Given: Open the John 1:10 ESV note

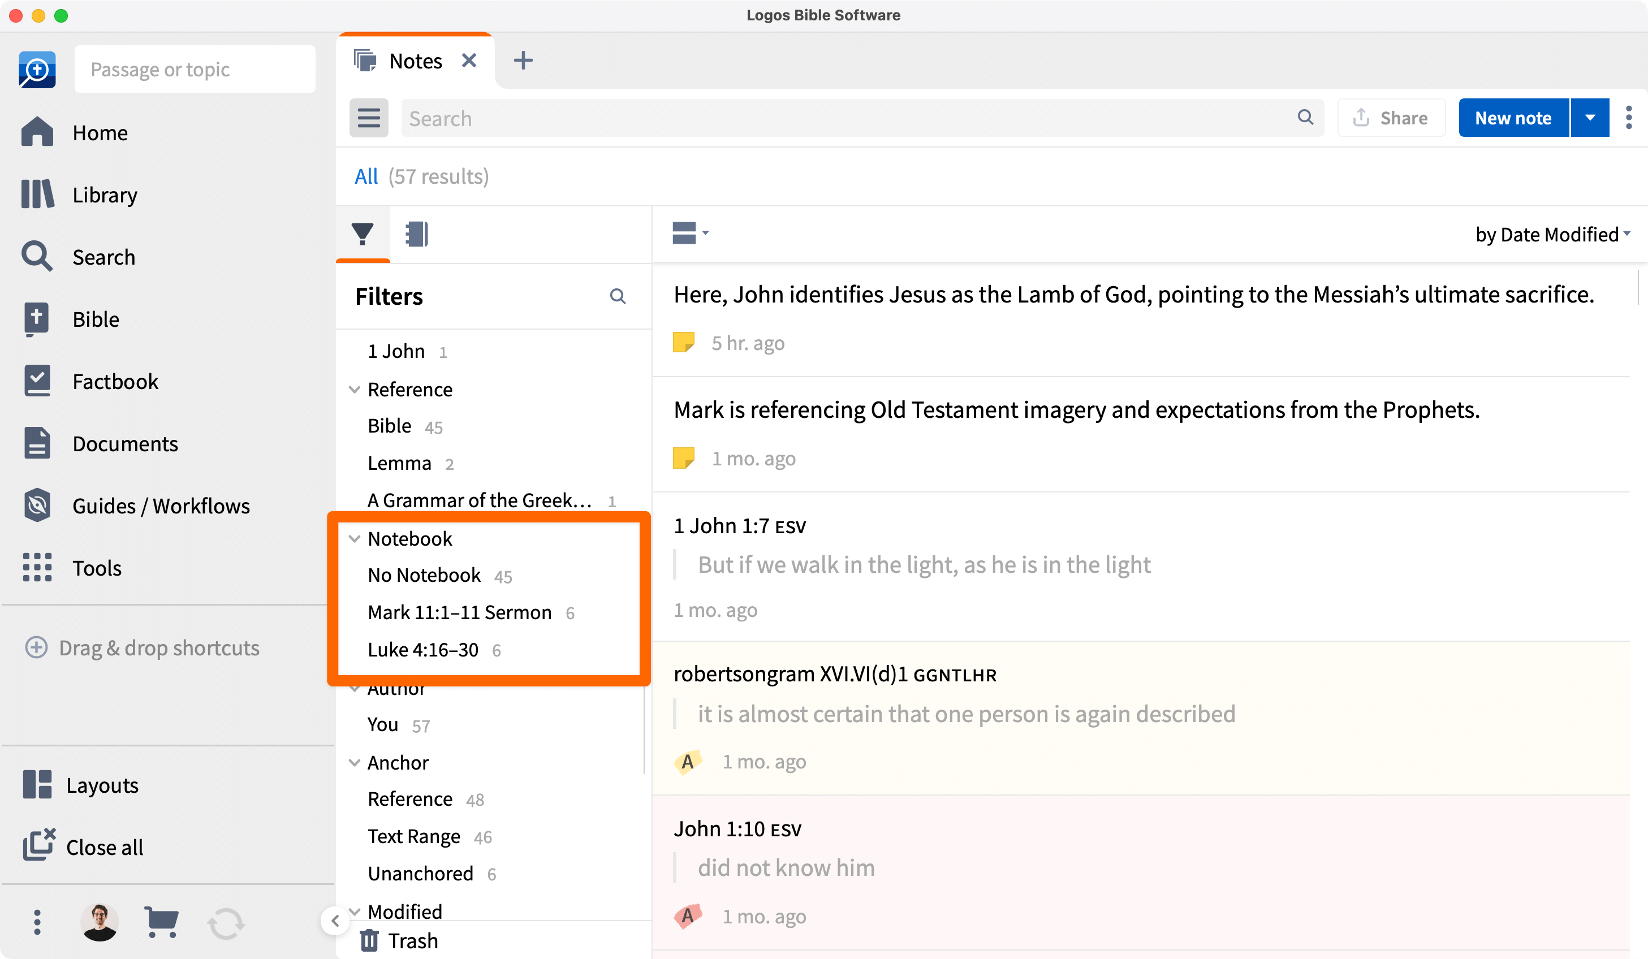Looking at the screenshot, I should click(1141, 872).
